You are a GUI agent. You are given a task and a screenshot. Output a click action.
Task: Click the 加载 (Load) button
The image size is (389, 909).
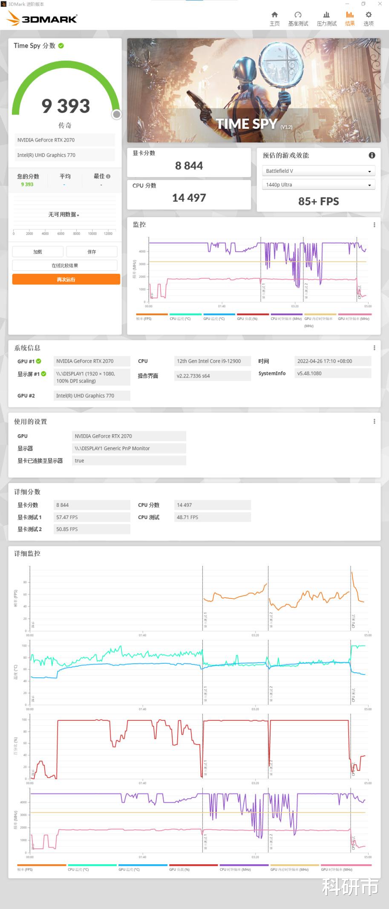(38, 252)
